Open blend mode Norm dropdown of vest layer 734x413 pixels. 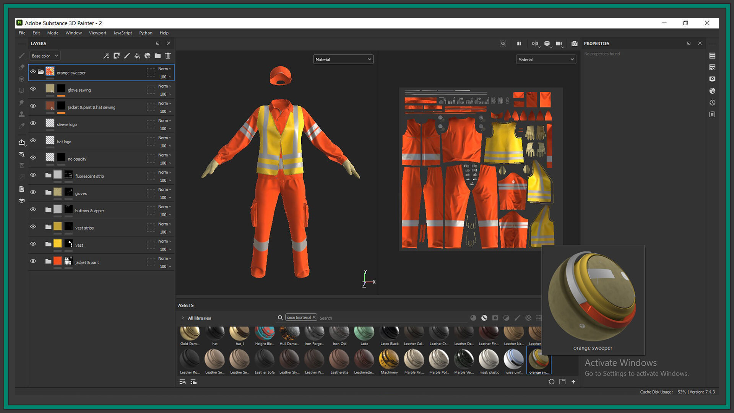(165, 241)
